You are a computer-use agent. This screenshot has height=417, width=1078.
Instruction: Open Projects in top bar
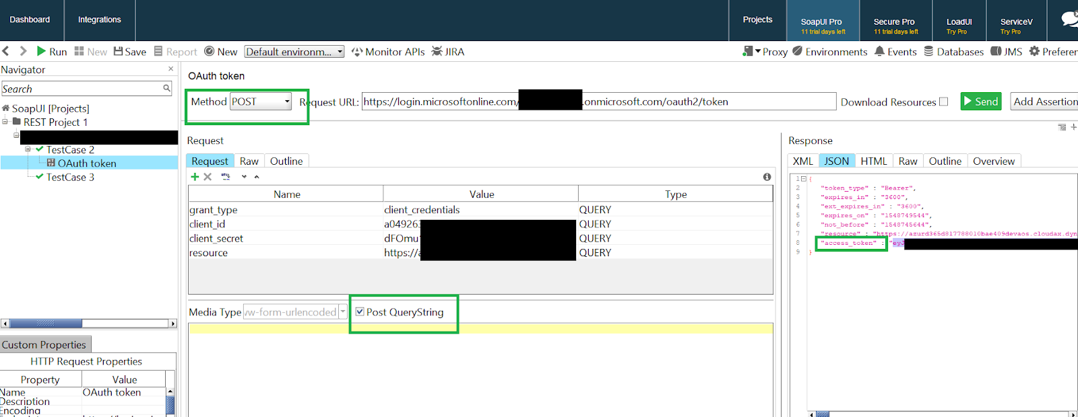point(757,20)
